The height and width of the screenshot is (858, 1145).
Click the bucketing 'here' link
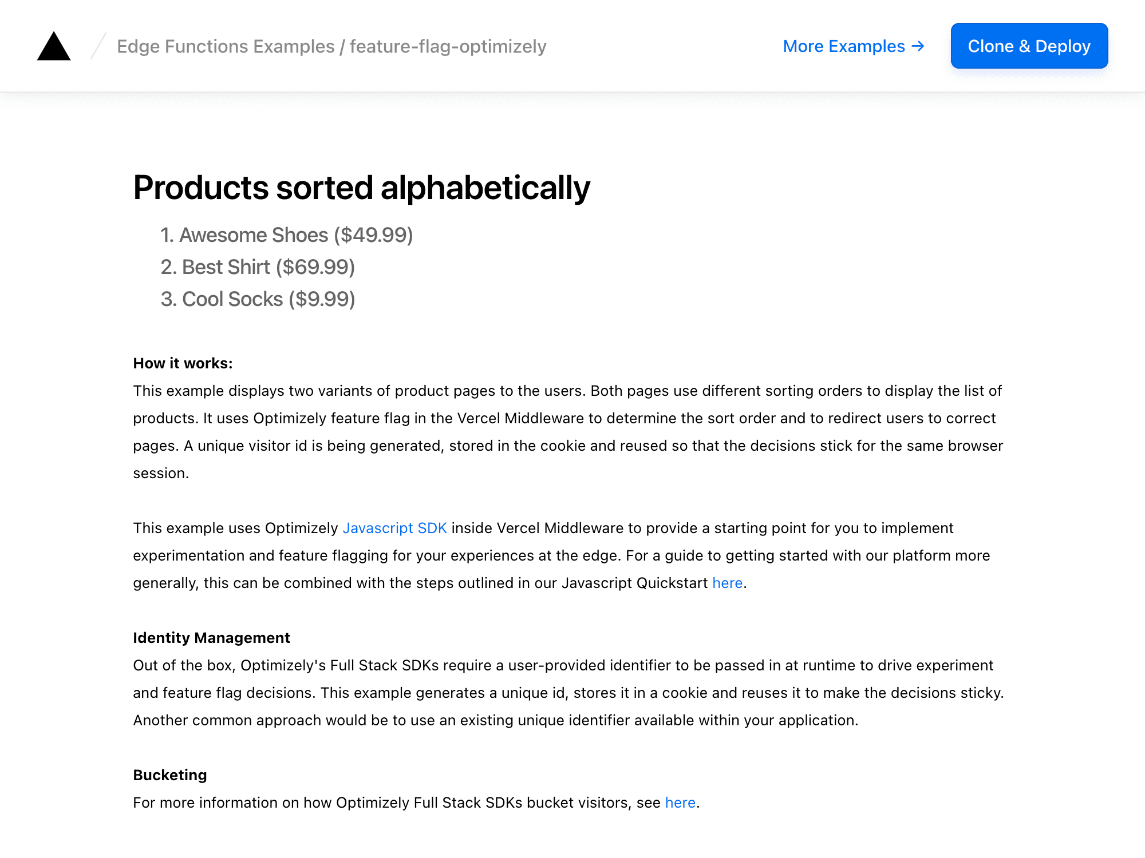(x=680, y=803)
